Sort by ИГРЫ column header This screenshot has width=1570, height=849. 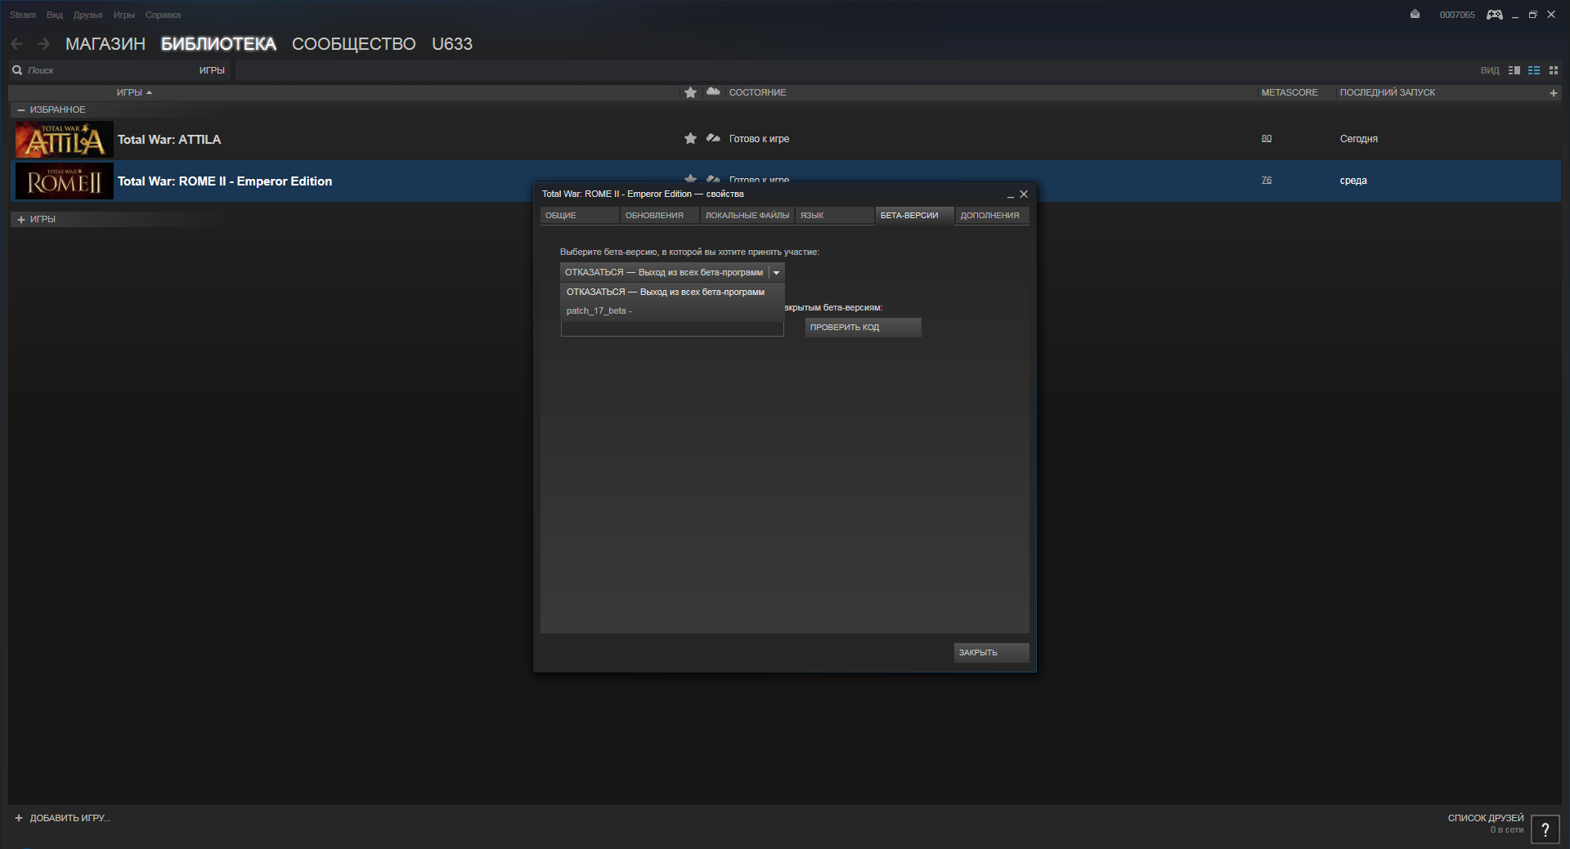134,93
